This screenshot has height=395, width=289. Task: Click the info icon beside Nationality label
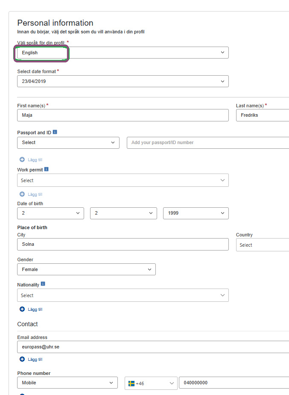coord(43,284)
